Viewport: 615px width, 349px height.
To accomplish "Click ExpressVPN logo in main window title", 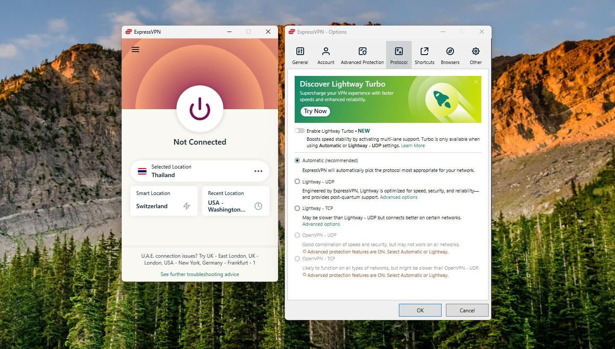I will tap(128, 32).
